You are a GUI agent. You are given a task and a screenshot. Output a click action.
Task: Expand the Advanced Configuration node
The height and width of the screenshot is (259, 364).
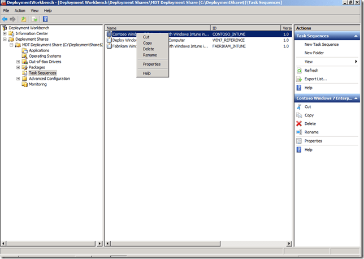point(18,79)
